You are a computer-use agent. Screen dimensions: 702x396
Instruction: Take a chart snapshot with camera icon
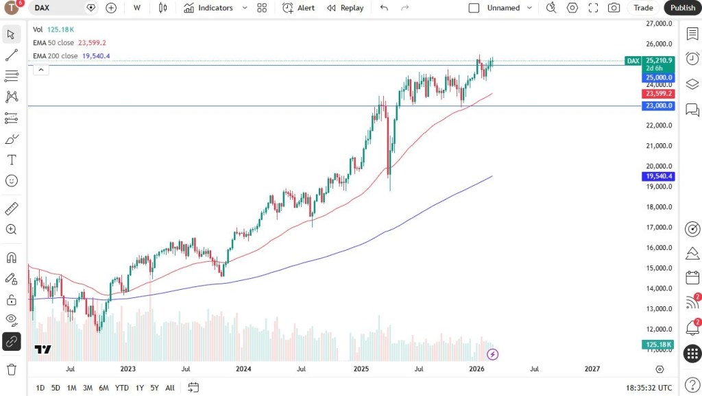pyautogui.click(x=614, y=8)
